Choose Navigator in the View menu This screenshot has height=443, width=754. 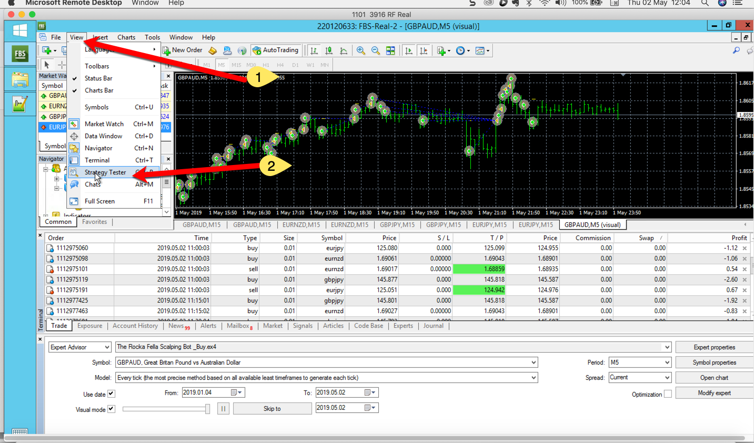(x=114, y=148)
